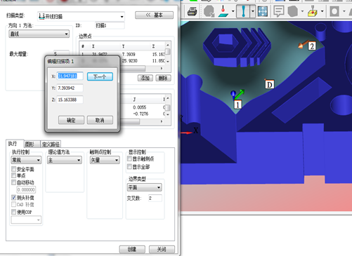Open the 执行控制 常规 dropdown

tap(26, 160)
